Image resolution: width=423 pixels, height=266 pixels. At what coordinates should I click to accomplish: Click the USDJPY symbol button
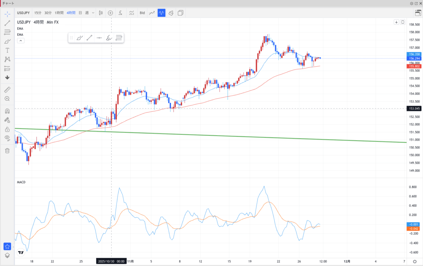pos(24,13)
